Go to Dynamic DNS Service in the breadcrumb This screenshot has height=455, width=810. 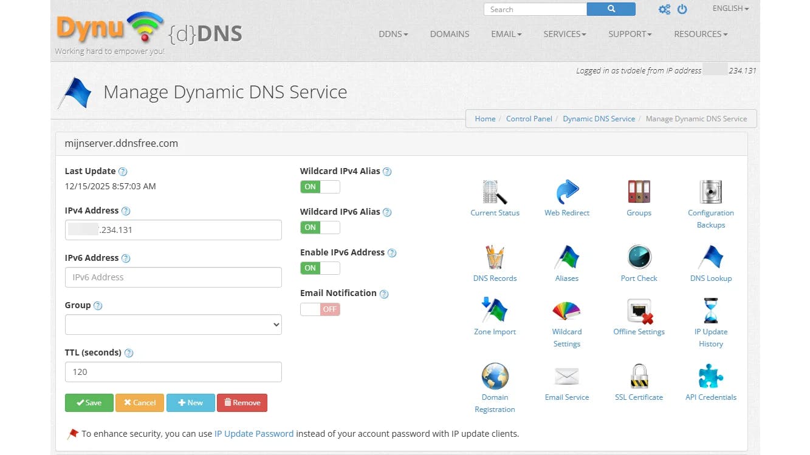(x=599, y=119)
